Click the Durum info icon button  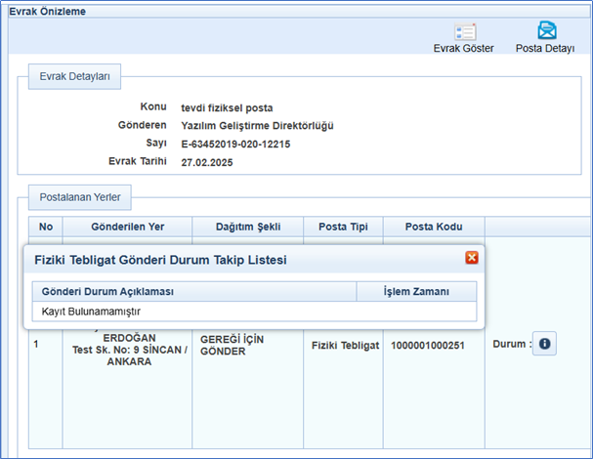[544, 345]
